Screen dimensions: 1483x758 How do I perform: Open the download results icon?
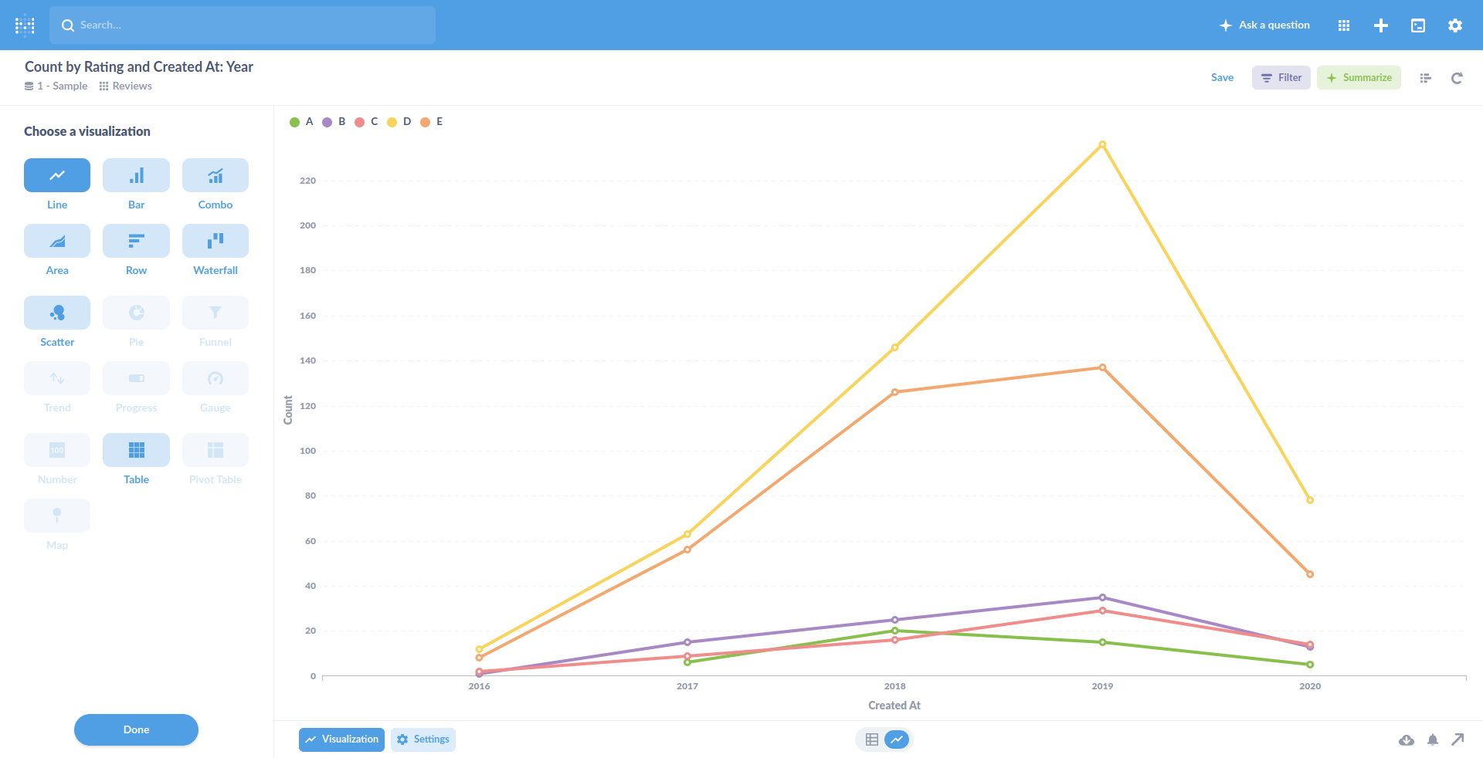point(1407,739)
